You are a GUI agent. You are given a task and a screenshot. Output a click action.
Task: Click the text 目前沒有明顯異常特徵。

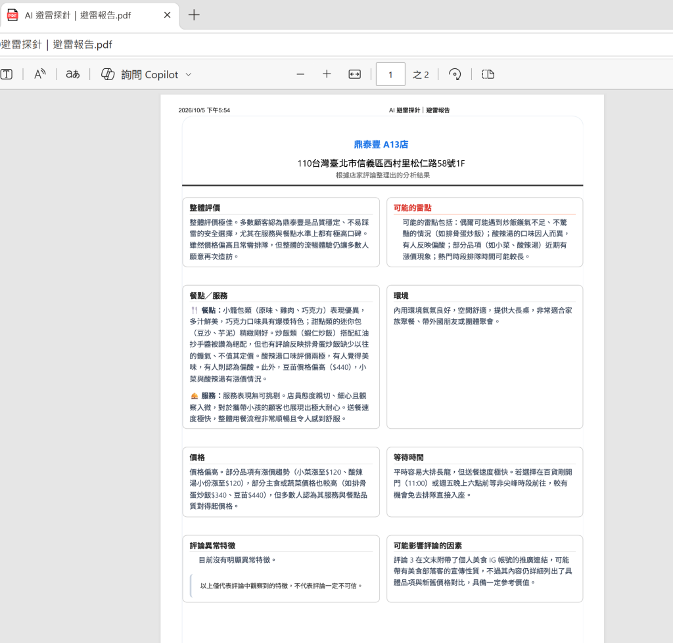(x=238, y=560)
